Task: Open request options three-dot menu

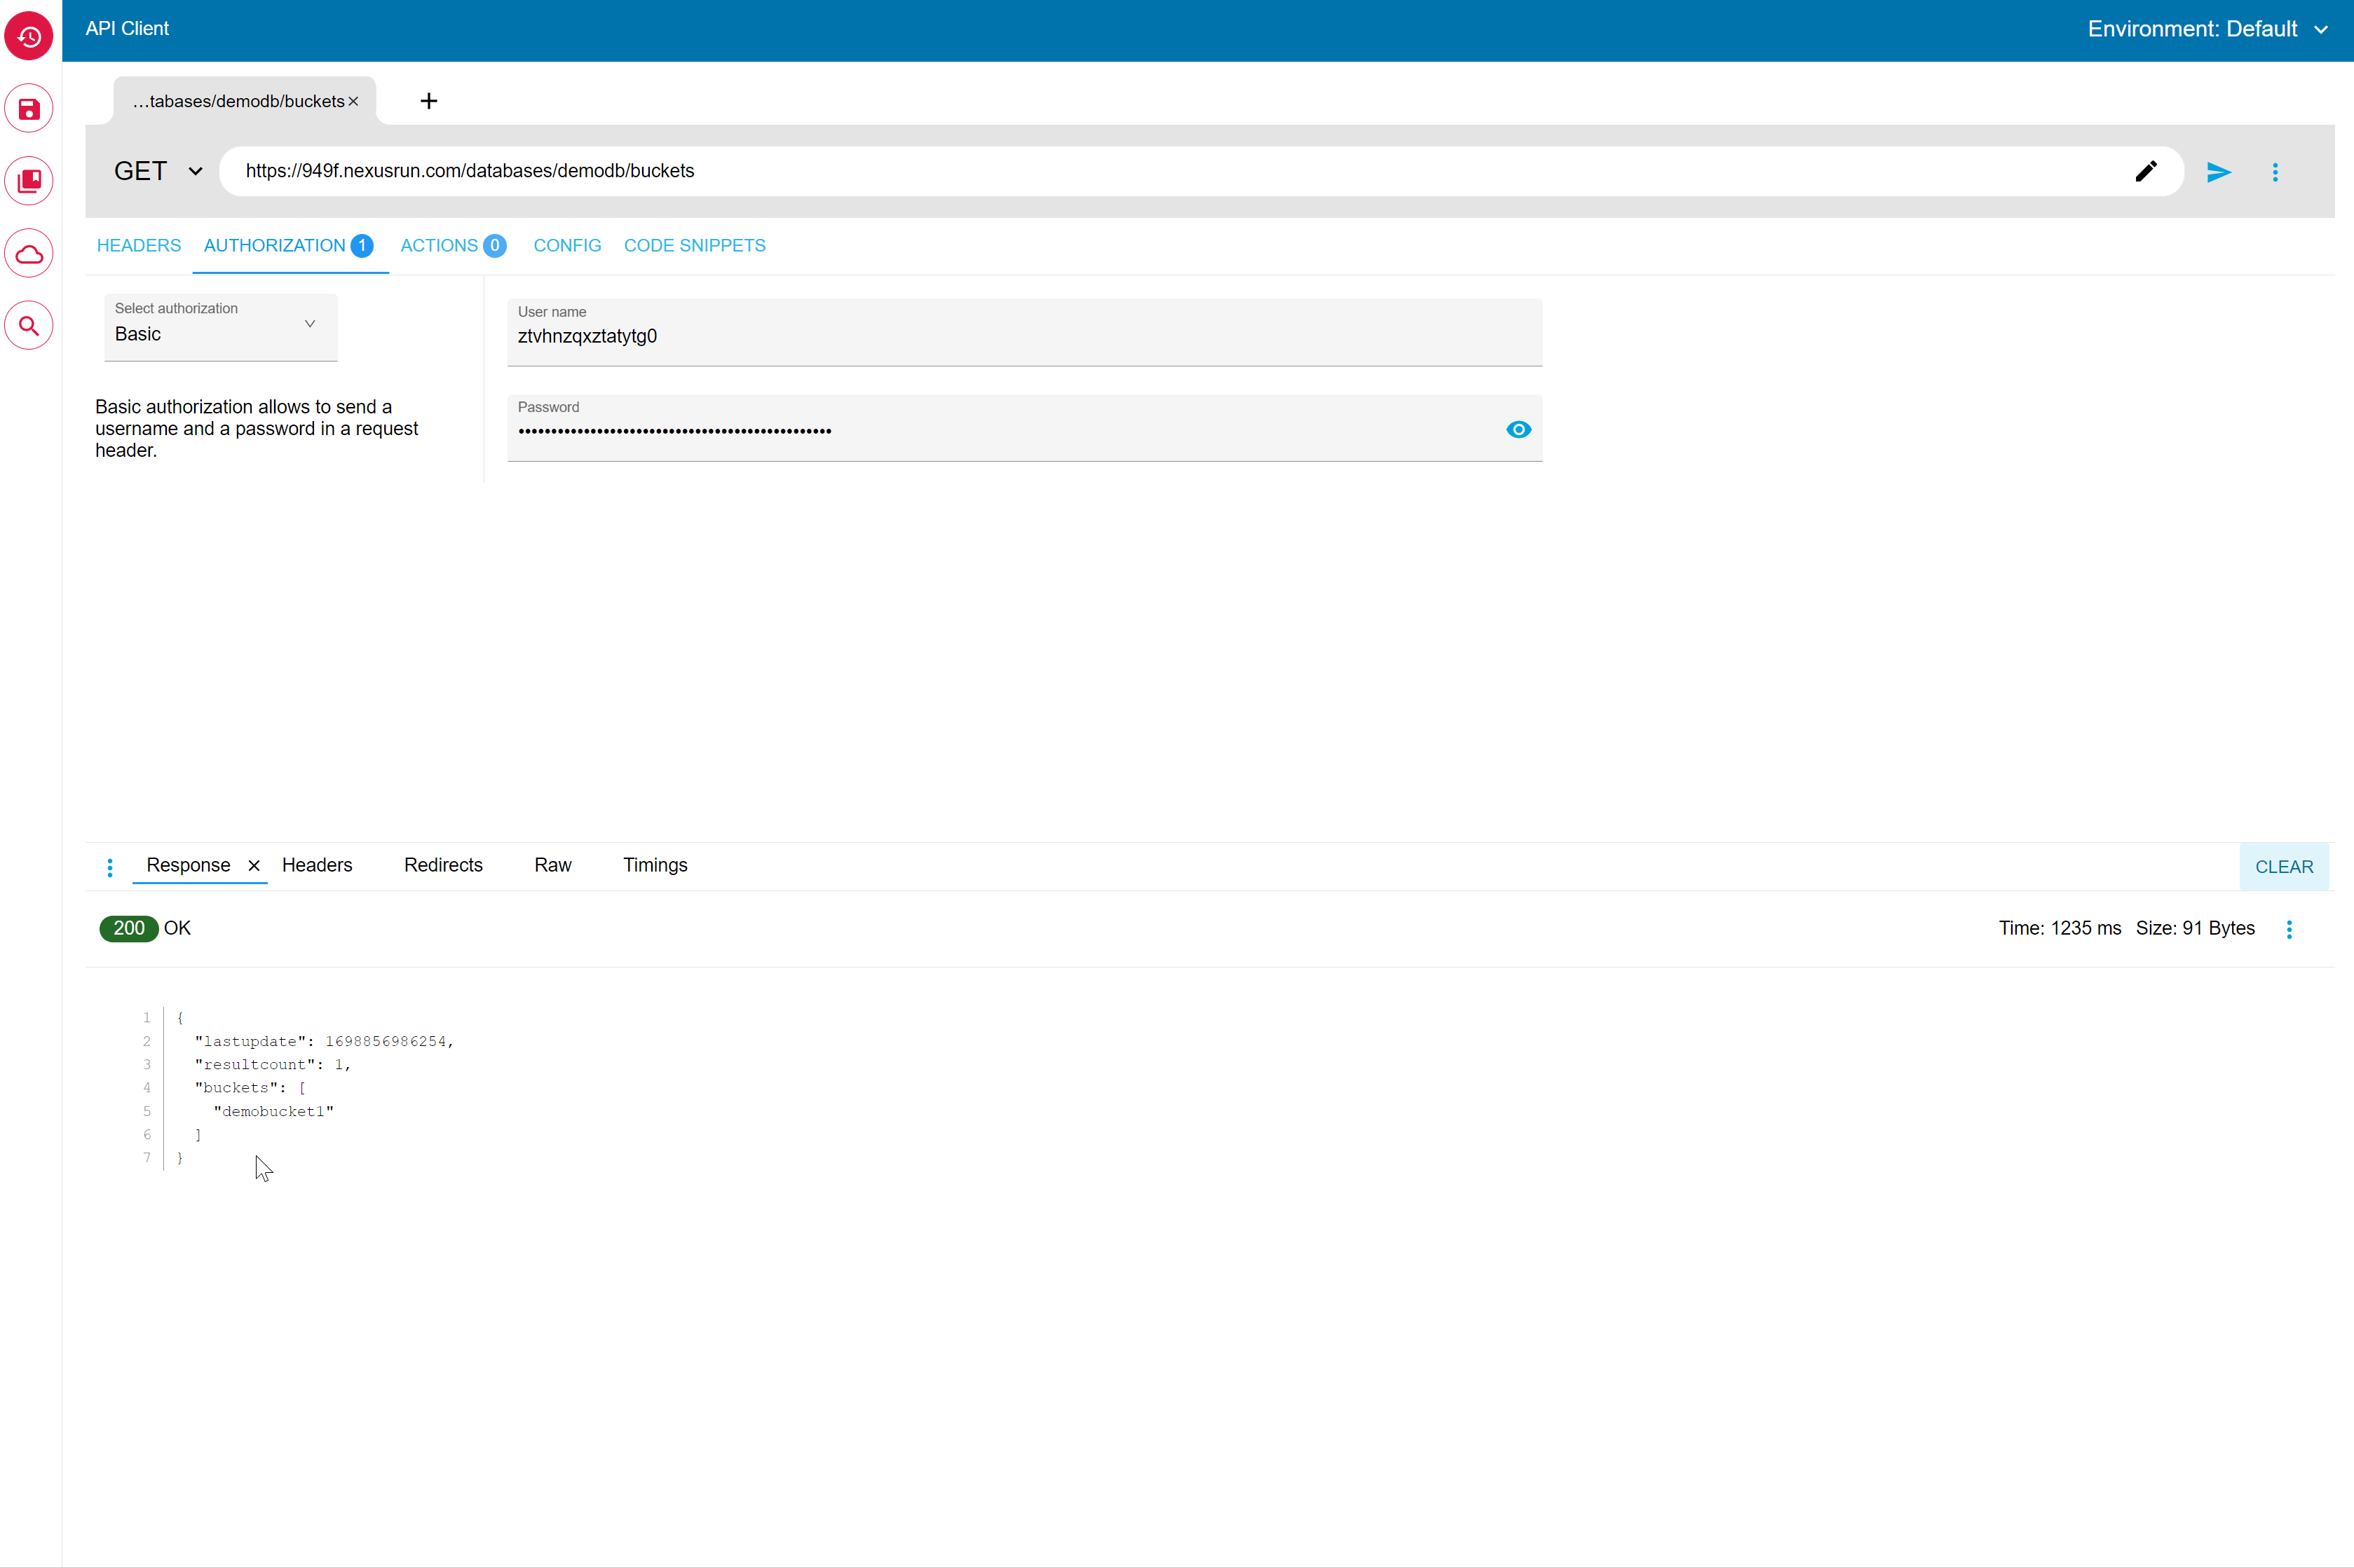Action: (x=2274, y=172)
